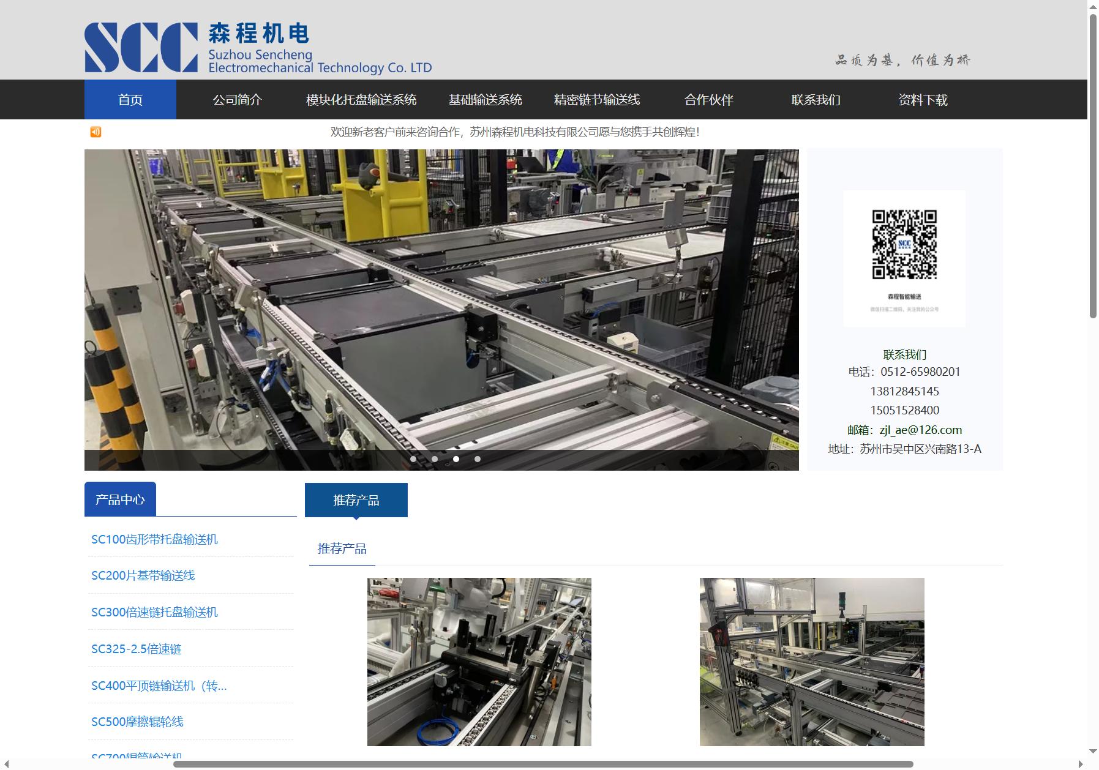The image size is (1099, 770).
Task: Click the vertical scrollbar thumb
Action: [1093, 165]
